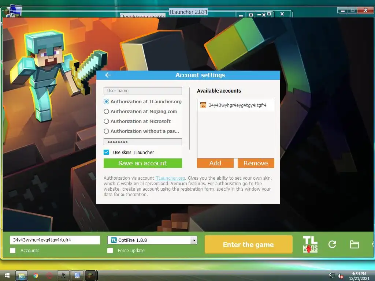This screenshot has height=281, width=375.
Task: Open the TL Mods icon
Action: [310, 244]
